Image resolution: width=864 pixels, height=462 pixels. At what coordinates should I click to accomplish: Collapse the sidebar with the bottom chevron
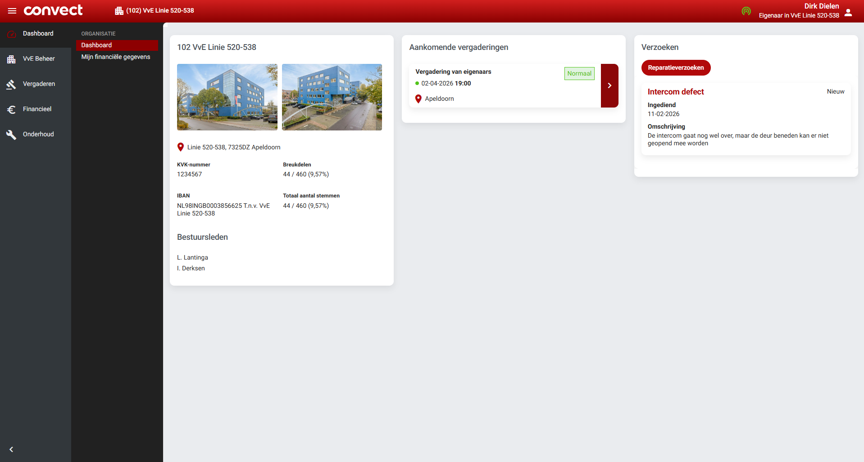(x=11, y=449)
